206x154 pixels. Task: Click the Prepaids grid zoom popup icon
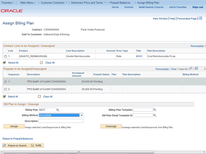191,69
